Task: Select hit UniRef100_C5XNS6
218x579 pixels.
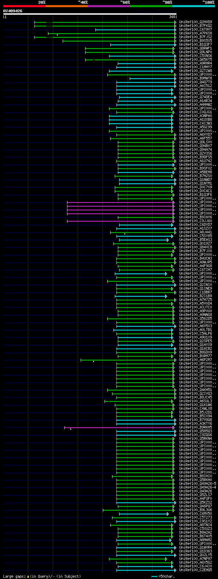Action: click(x=196, y=56)
